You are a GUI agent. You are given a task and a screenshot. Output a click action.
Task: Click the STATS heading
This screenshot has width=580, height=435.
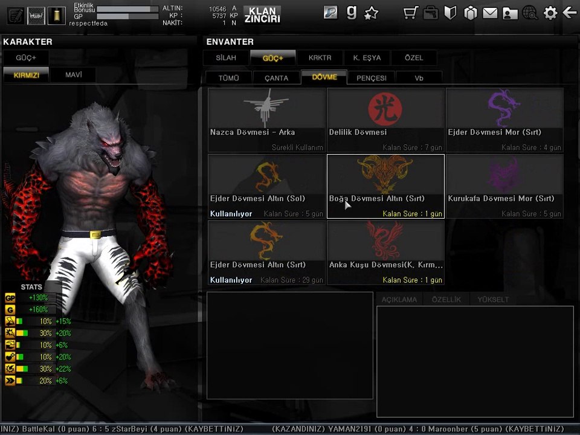pyautogui.click(x=31, y=287)
